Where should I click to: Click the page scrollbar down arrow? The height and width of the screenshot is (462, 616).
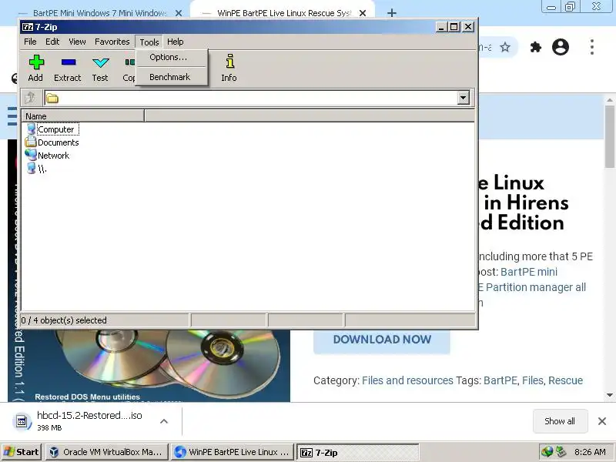(x=610, y=395)
